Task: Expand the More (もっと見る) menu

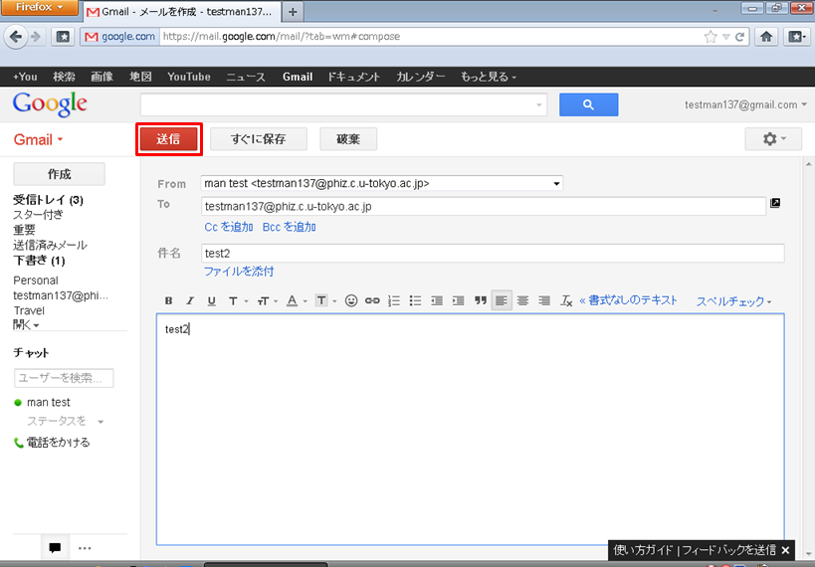Action: [488, 77]
